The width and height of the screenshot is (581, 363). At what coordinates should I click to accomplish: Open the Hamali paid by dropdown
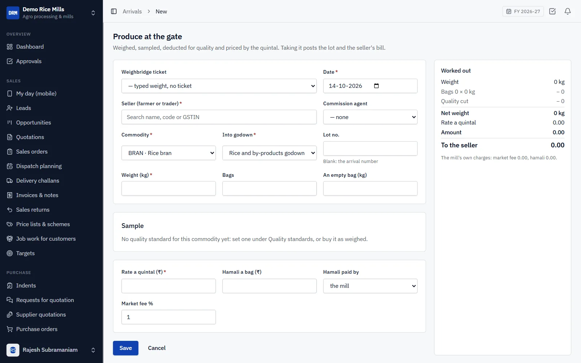point(370,286)
